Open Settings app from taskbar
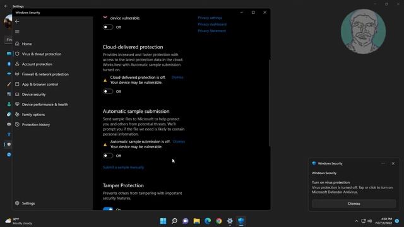The width and height of the screenshot is (404, 227). (x=230, y=221)
